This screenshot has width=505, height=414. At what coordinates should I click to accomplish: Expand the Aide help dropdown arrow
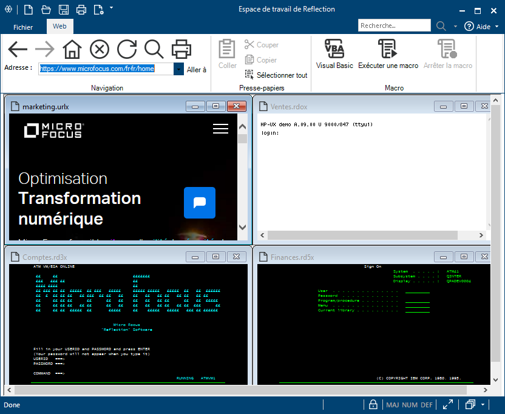[x=497, y=27]
